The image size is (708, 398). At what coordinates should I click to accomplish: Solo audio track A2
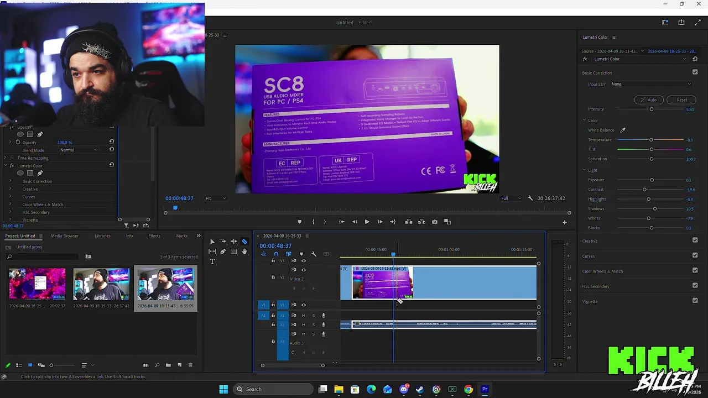coord(314,324)
